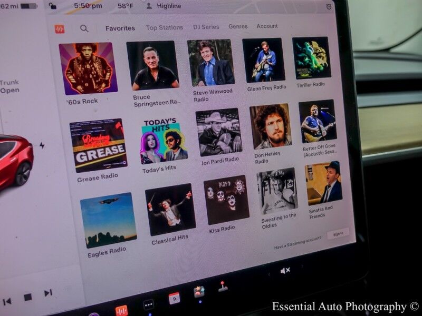Tap the red music app dock icon
Viewport: 422px width, 316px height.
coord(121,310)
